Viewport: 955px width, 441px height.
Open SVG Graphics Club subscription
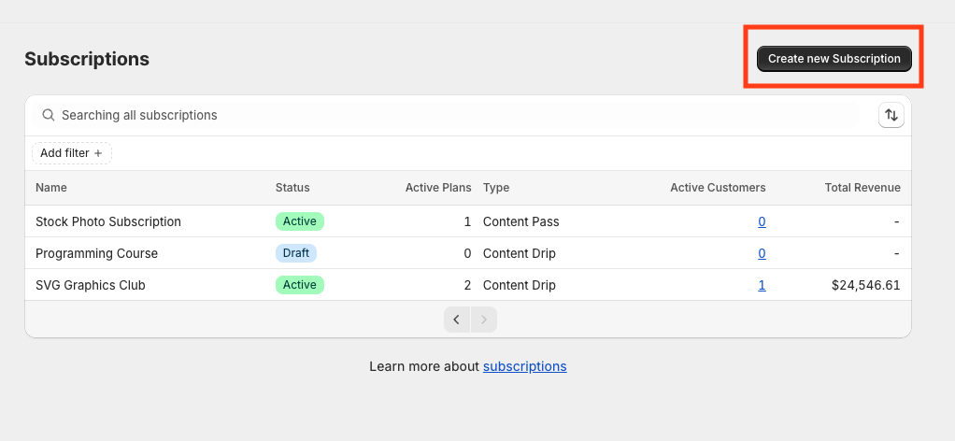[91, 285]
